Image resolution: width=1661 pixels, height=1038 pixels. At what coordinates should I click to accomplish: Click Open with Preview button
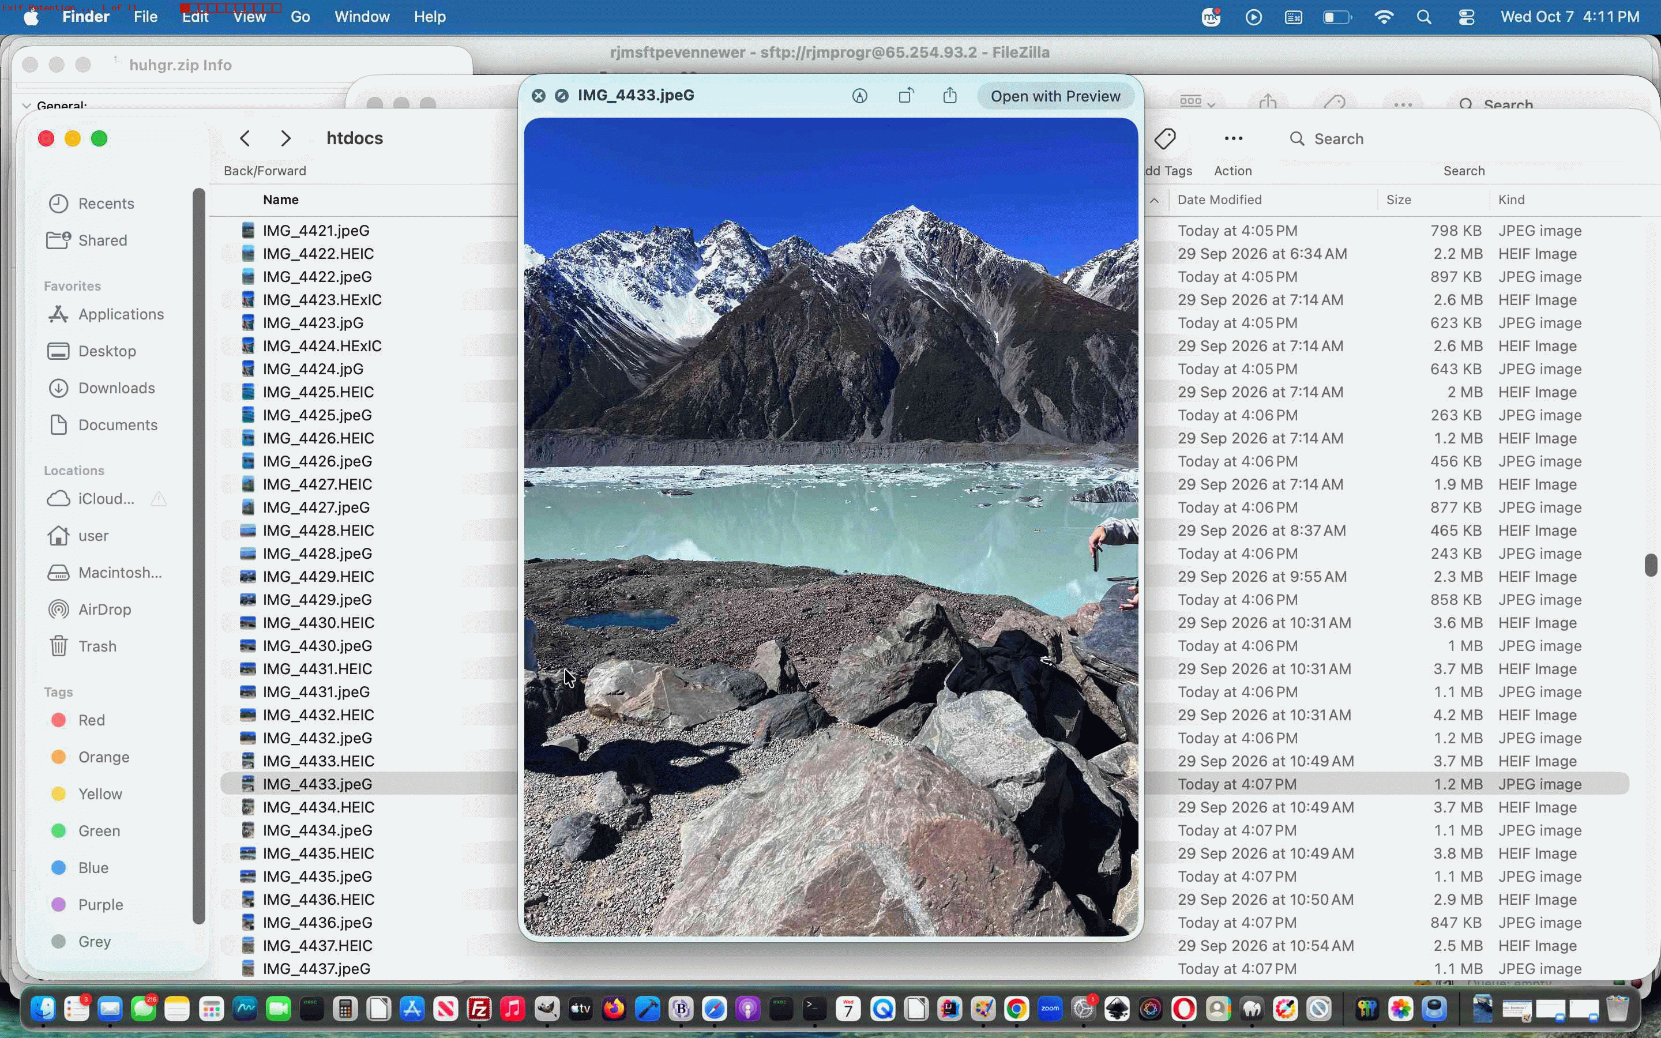1055,96
